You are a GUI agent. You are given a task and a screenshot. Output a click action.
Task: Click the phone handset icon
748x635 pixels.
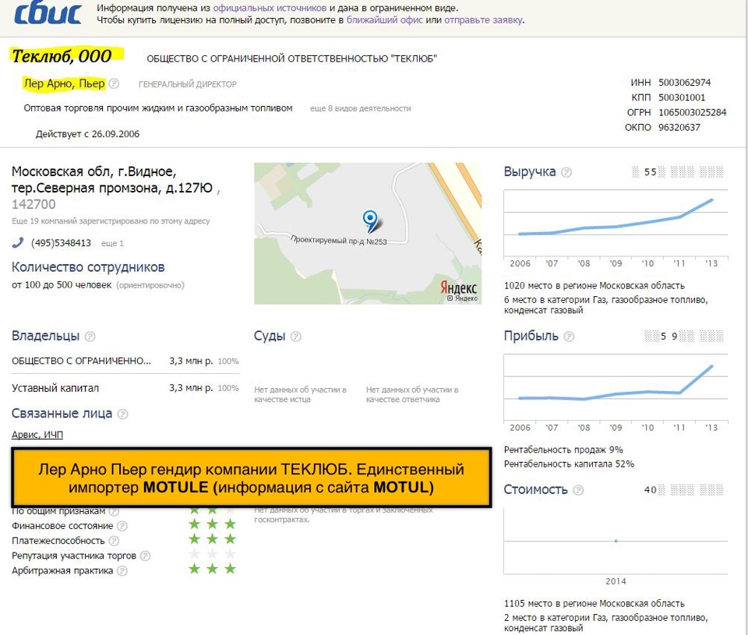click(x=18, y=242)
